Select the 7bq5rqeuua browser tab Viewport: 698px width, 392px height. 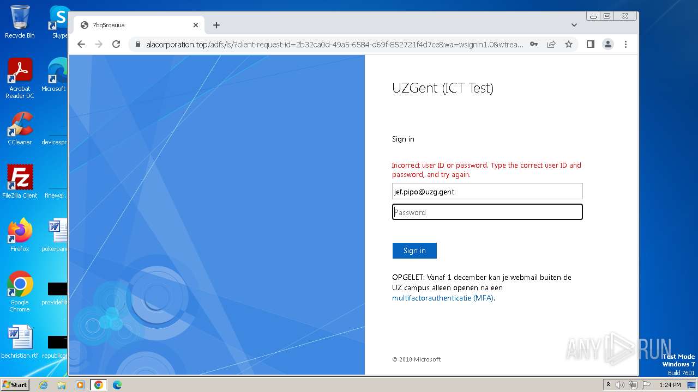(139, 25)
